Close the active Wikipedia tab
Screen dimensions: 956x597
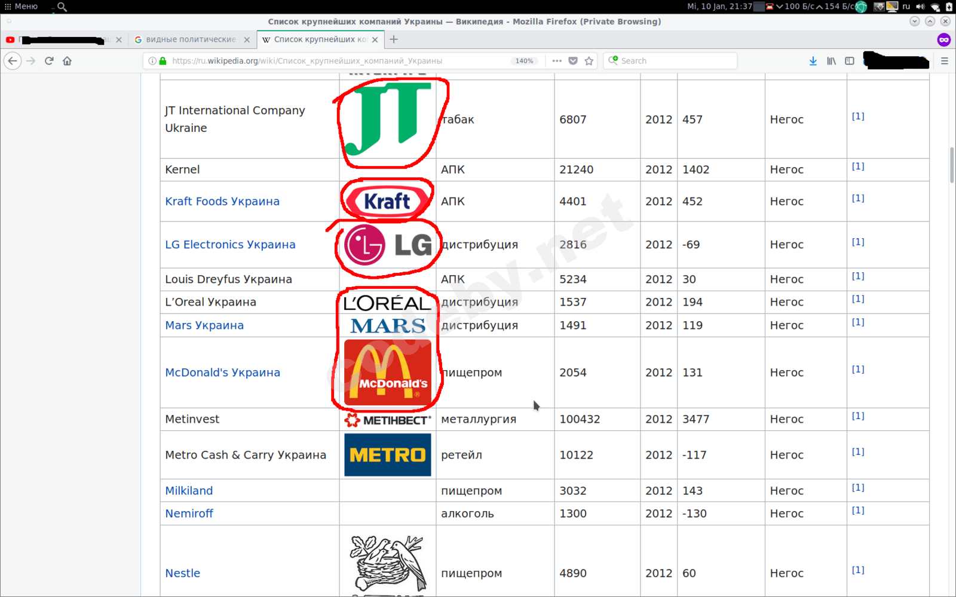(x=375, y=40)
